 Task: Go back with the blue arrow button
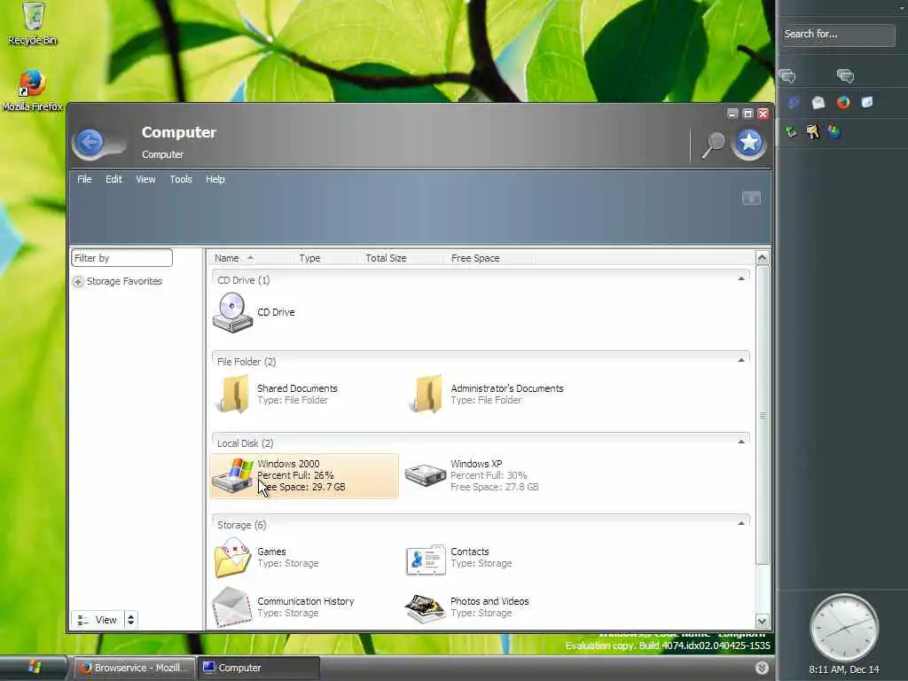point(90,143)
